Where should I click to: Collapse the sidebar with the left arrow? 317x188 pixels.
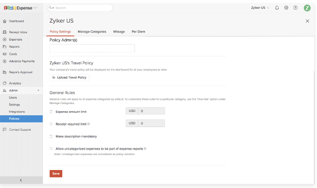click(x=21, y=180)
